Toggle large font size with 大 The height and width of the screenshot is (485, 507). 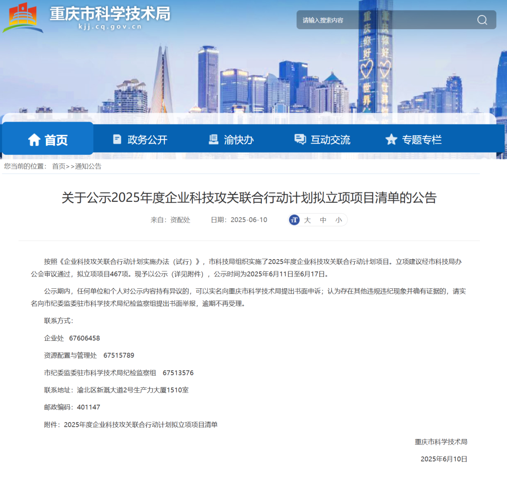[307, 219]
